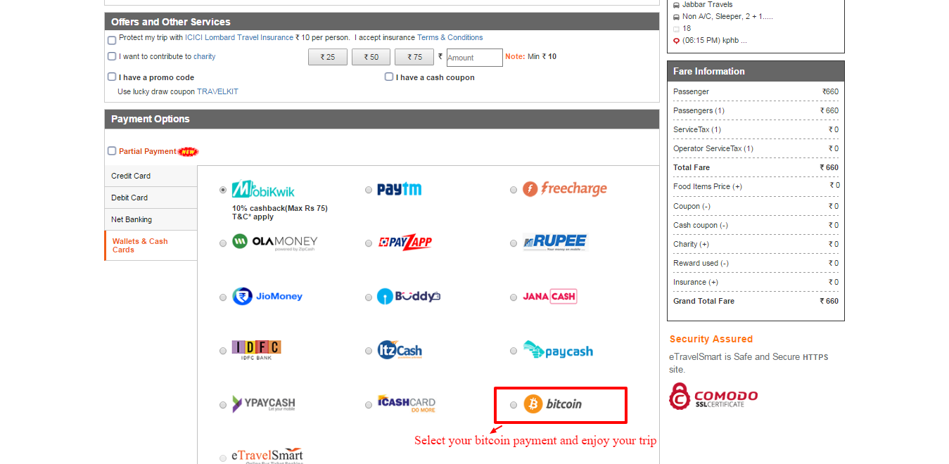Click the PayZapp logo
Image resolution: width=949 pixels, height=464 pixels.
[405, 243]
